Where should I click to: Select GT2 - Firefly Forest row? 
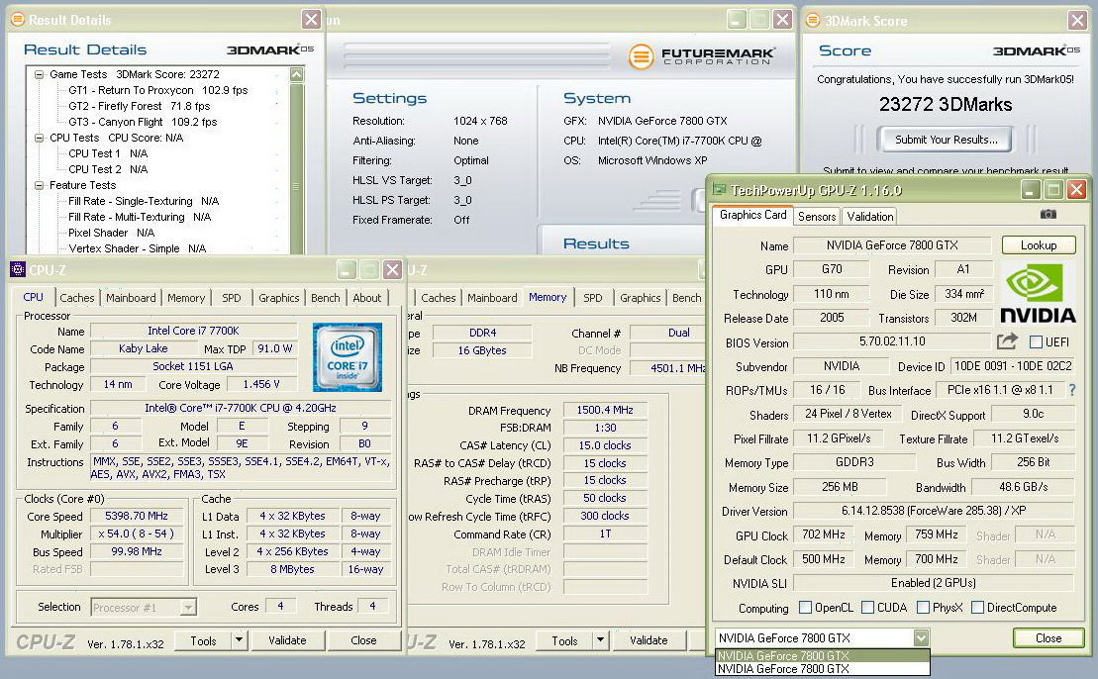pos(140,106)
